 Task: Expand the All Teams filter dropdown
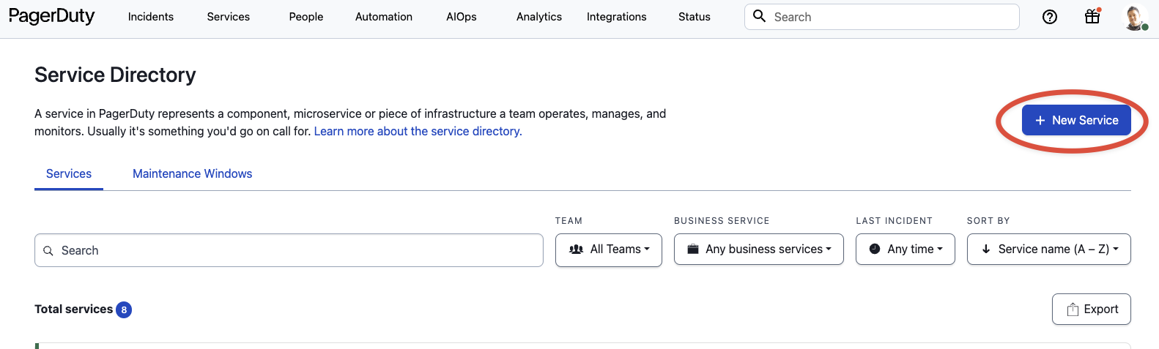[x=609, y=249]
